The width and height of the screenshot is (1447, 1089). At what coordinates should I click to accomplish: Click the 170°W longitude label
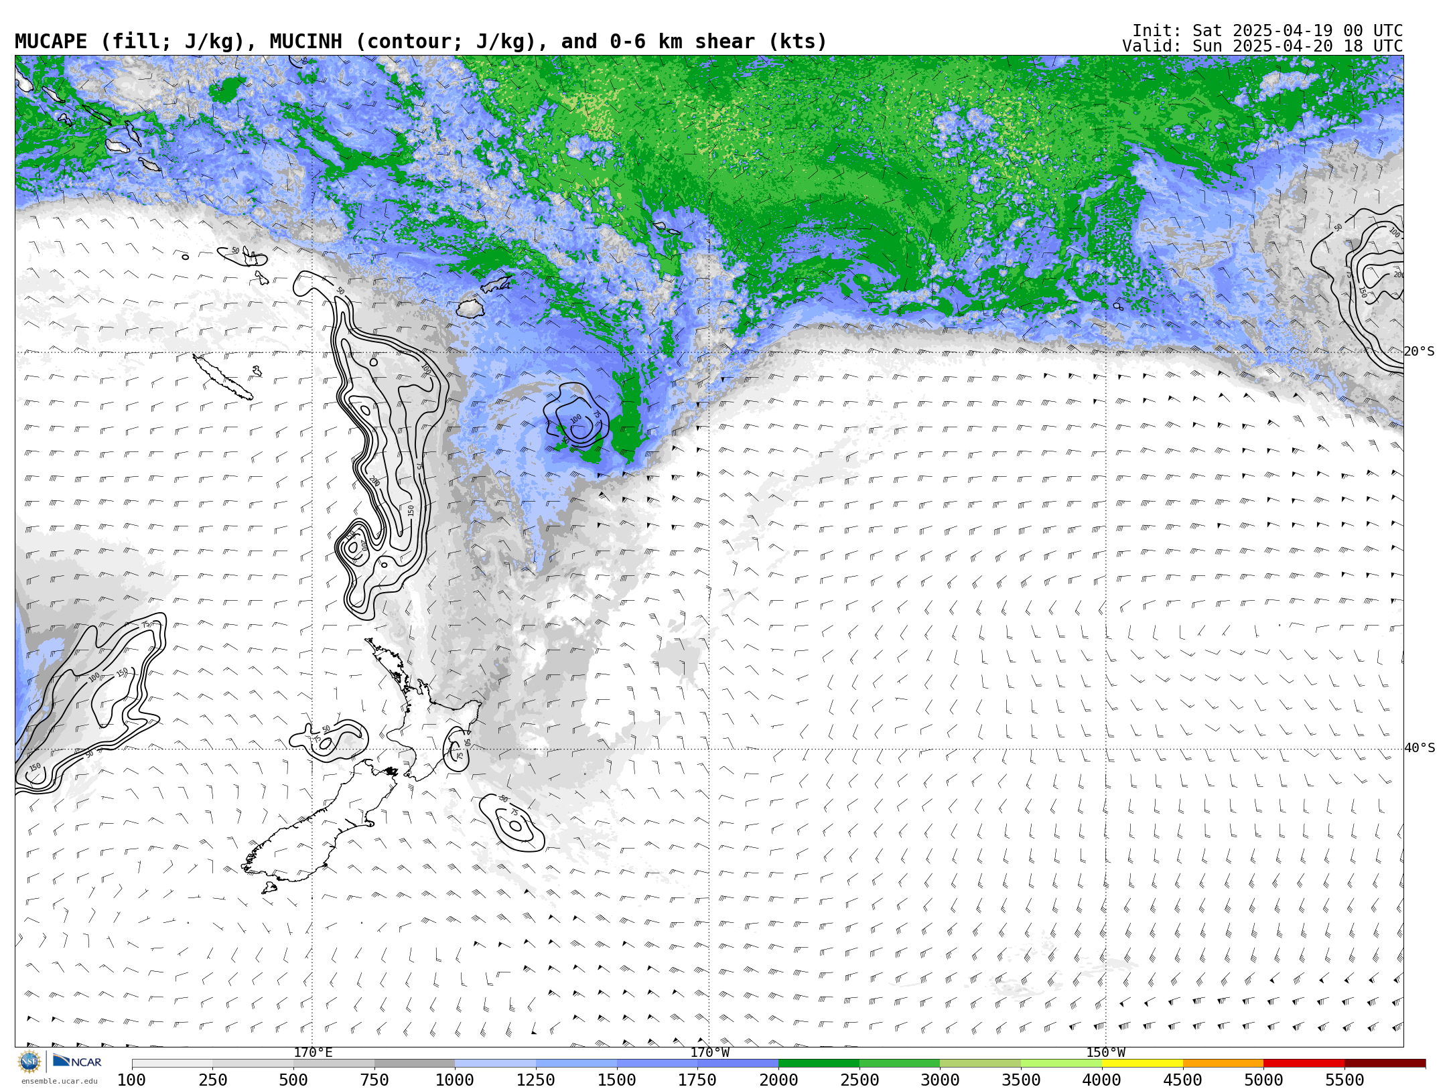point(709,1052)
